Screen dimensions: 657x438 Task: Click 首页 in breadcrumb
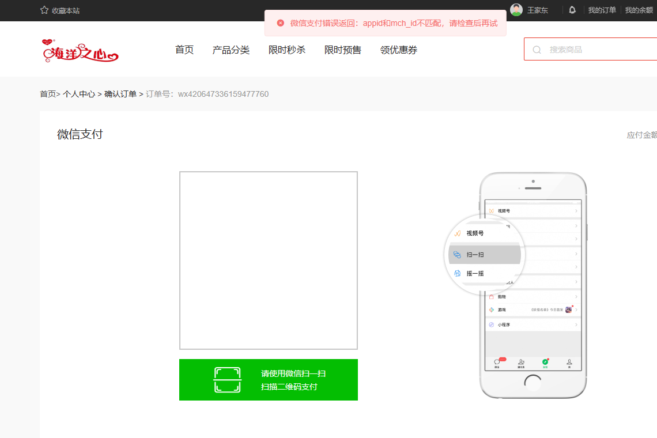[x=48, y=94]
